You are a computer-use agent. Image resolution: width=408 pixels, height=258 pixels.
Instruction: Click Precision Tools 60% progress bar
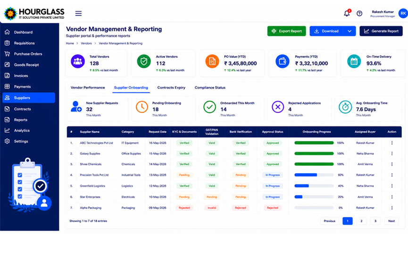pyautogui.click(x=314, y=175)
